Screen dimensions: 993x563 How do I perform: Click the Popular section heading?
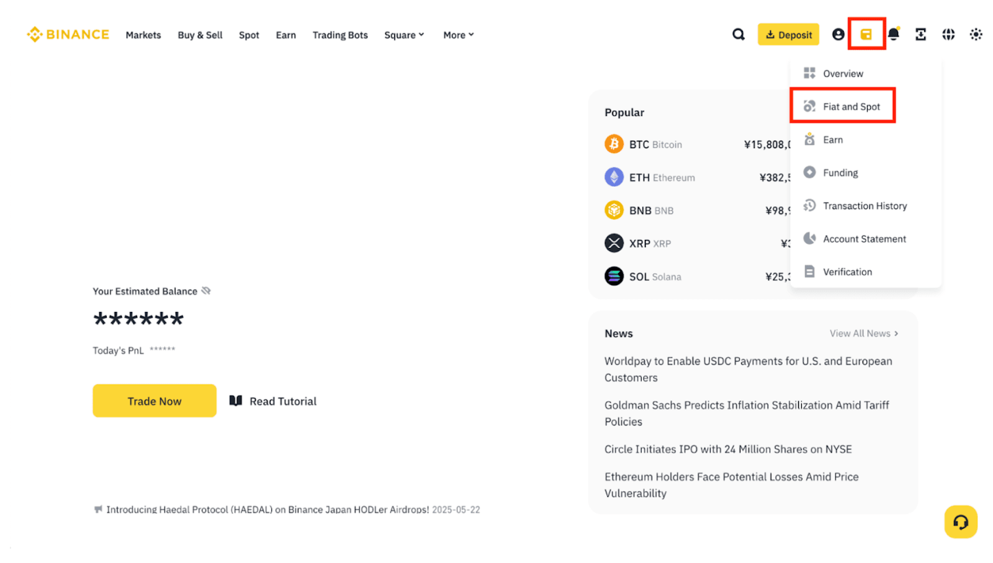(x=624, y=112)
